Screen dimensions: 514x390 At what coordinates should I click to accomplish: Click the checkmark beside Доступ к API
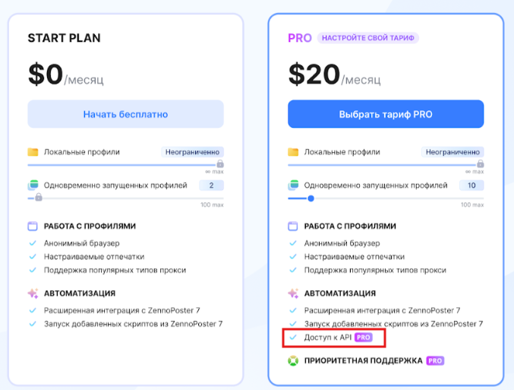click(293, 337)
